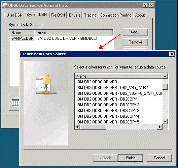Image resolution: width=178 pixels, height=168 pixels.
Task: Choose IBM DB2 ODBC DRIVER - DB2COPY1
Action: pyautogui.click(x=119, y=99)
